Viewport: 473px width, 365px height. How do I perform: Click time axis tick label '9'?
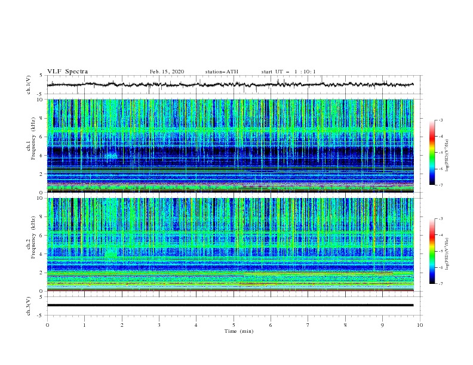point(382,325)
